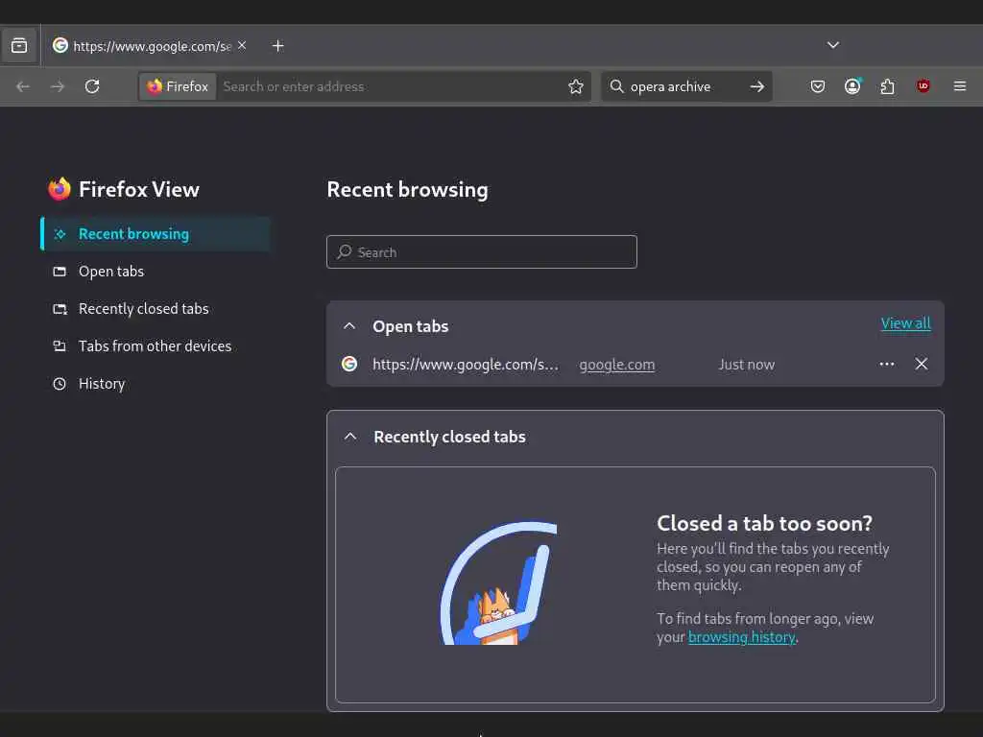Submit search with the go arrow

click(756, 86)
